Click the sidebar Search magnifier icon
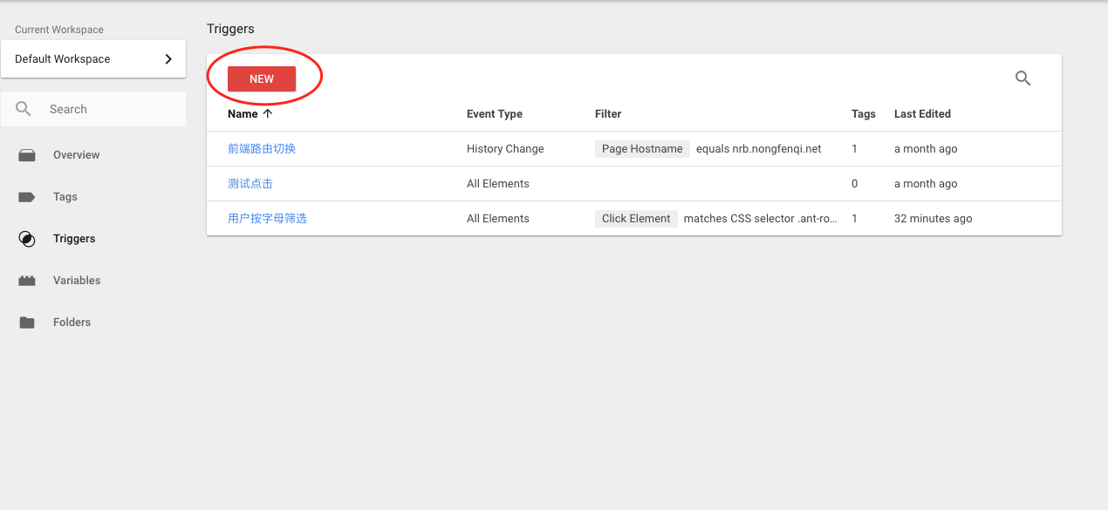The image size is (1108, 510). click(x=24, y=109)
